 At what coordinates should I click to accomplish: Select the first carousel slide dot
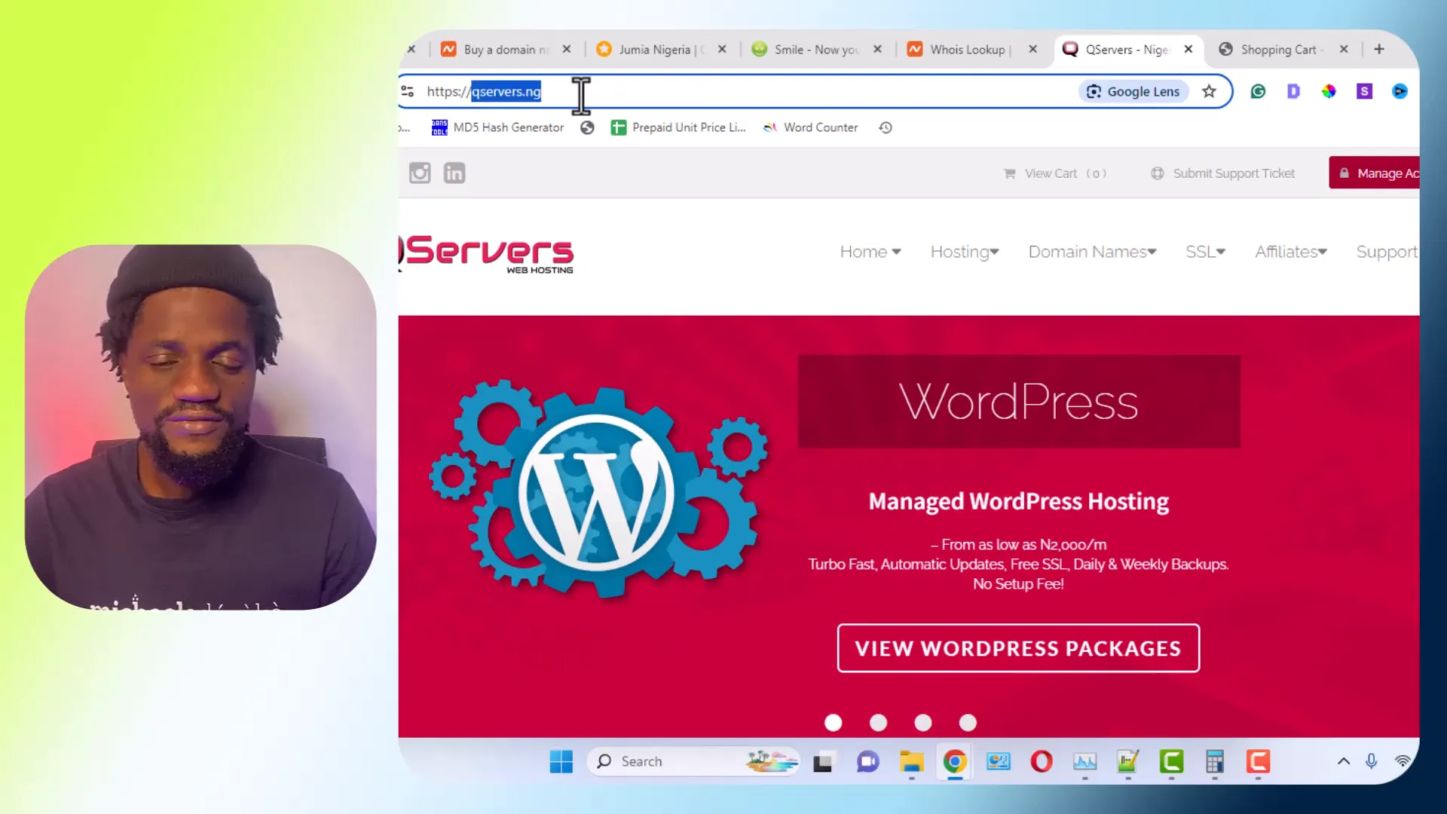[x=833, y=723]
